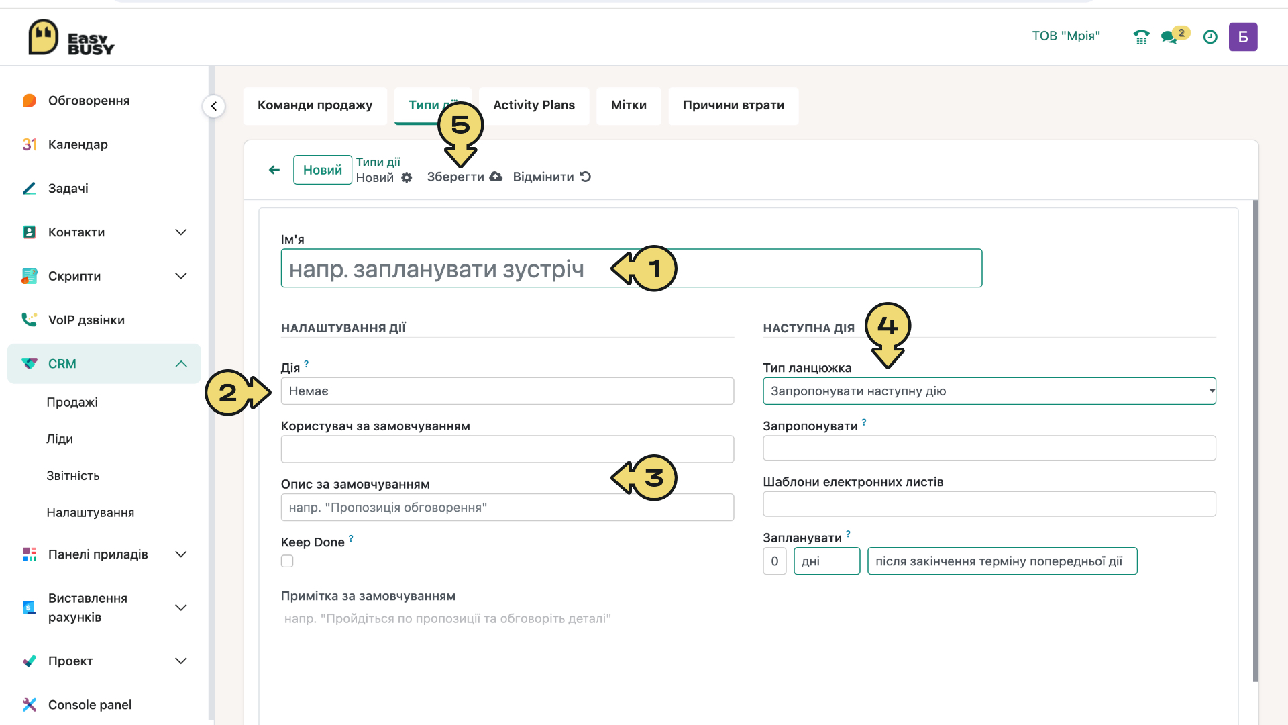Click the Новий button
The height and width of the screenshot is (725, 1288).
(x=323, y=170)
